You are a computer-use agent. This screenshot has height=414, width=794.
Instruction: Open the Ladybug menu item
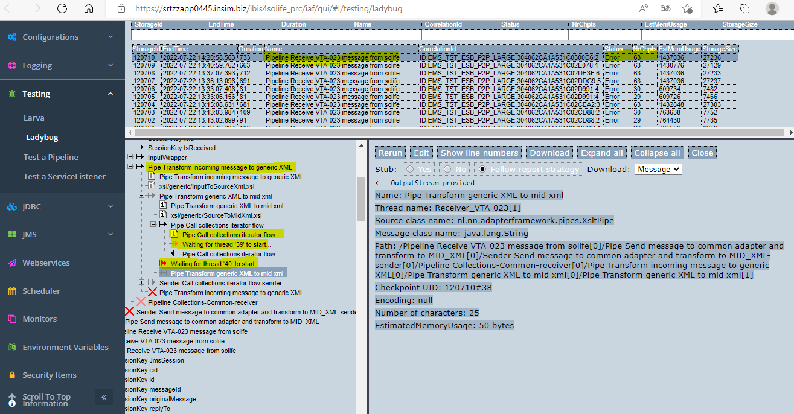tap(42, 137)
